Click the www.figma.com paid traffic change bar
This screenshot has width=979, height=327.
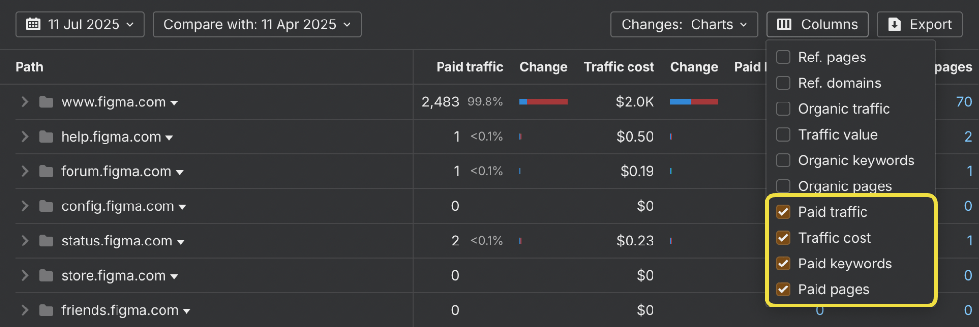pos(543,102)
